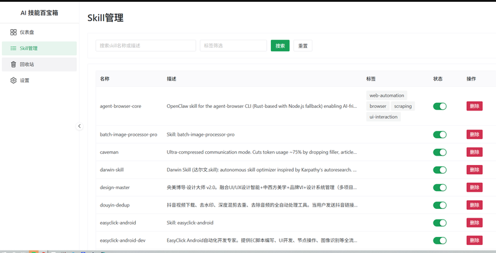
Task: Select the batch-image-processor-pro name cell
Action: 128,135
